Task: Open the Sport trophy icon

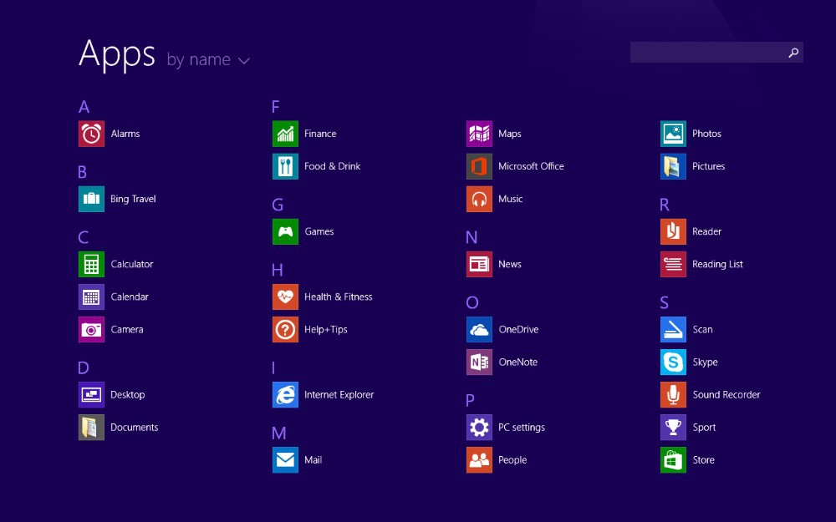Action: click(x=673, y=427)
